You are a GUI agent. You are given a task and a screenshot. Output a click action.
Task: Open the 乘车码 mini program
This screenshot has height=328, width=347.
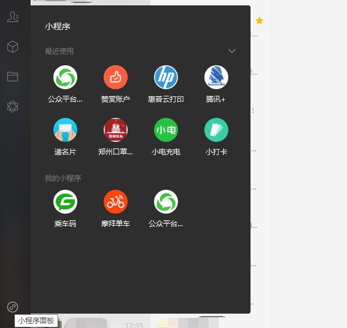(65, 202)
